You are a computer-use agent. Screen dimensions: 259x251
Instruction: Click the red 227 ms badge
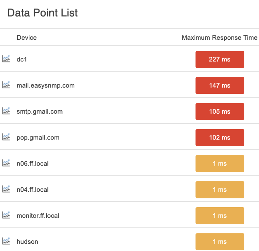pos(220,60)
